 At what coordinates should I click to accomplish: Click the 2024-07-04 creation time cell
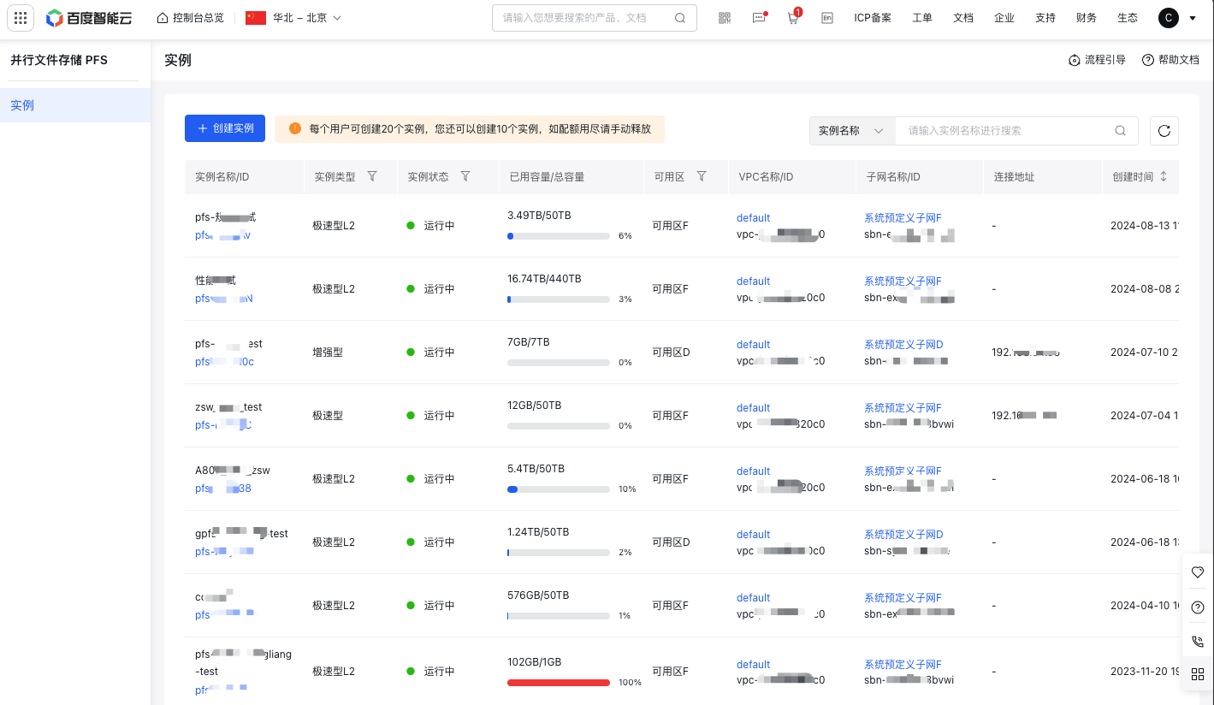point(1145,416)
